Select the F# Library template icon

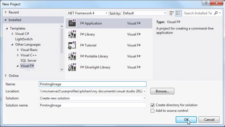coord(72,34)
